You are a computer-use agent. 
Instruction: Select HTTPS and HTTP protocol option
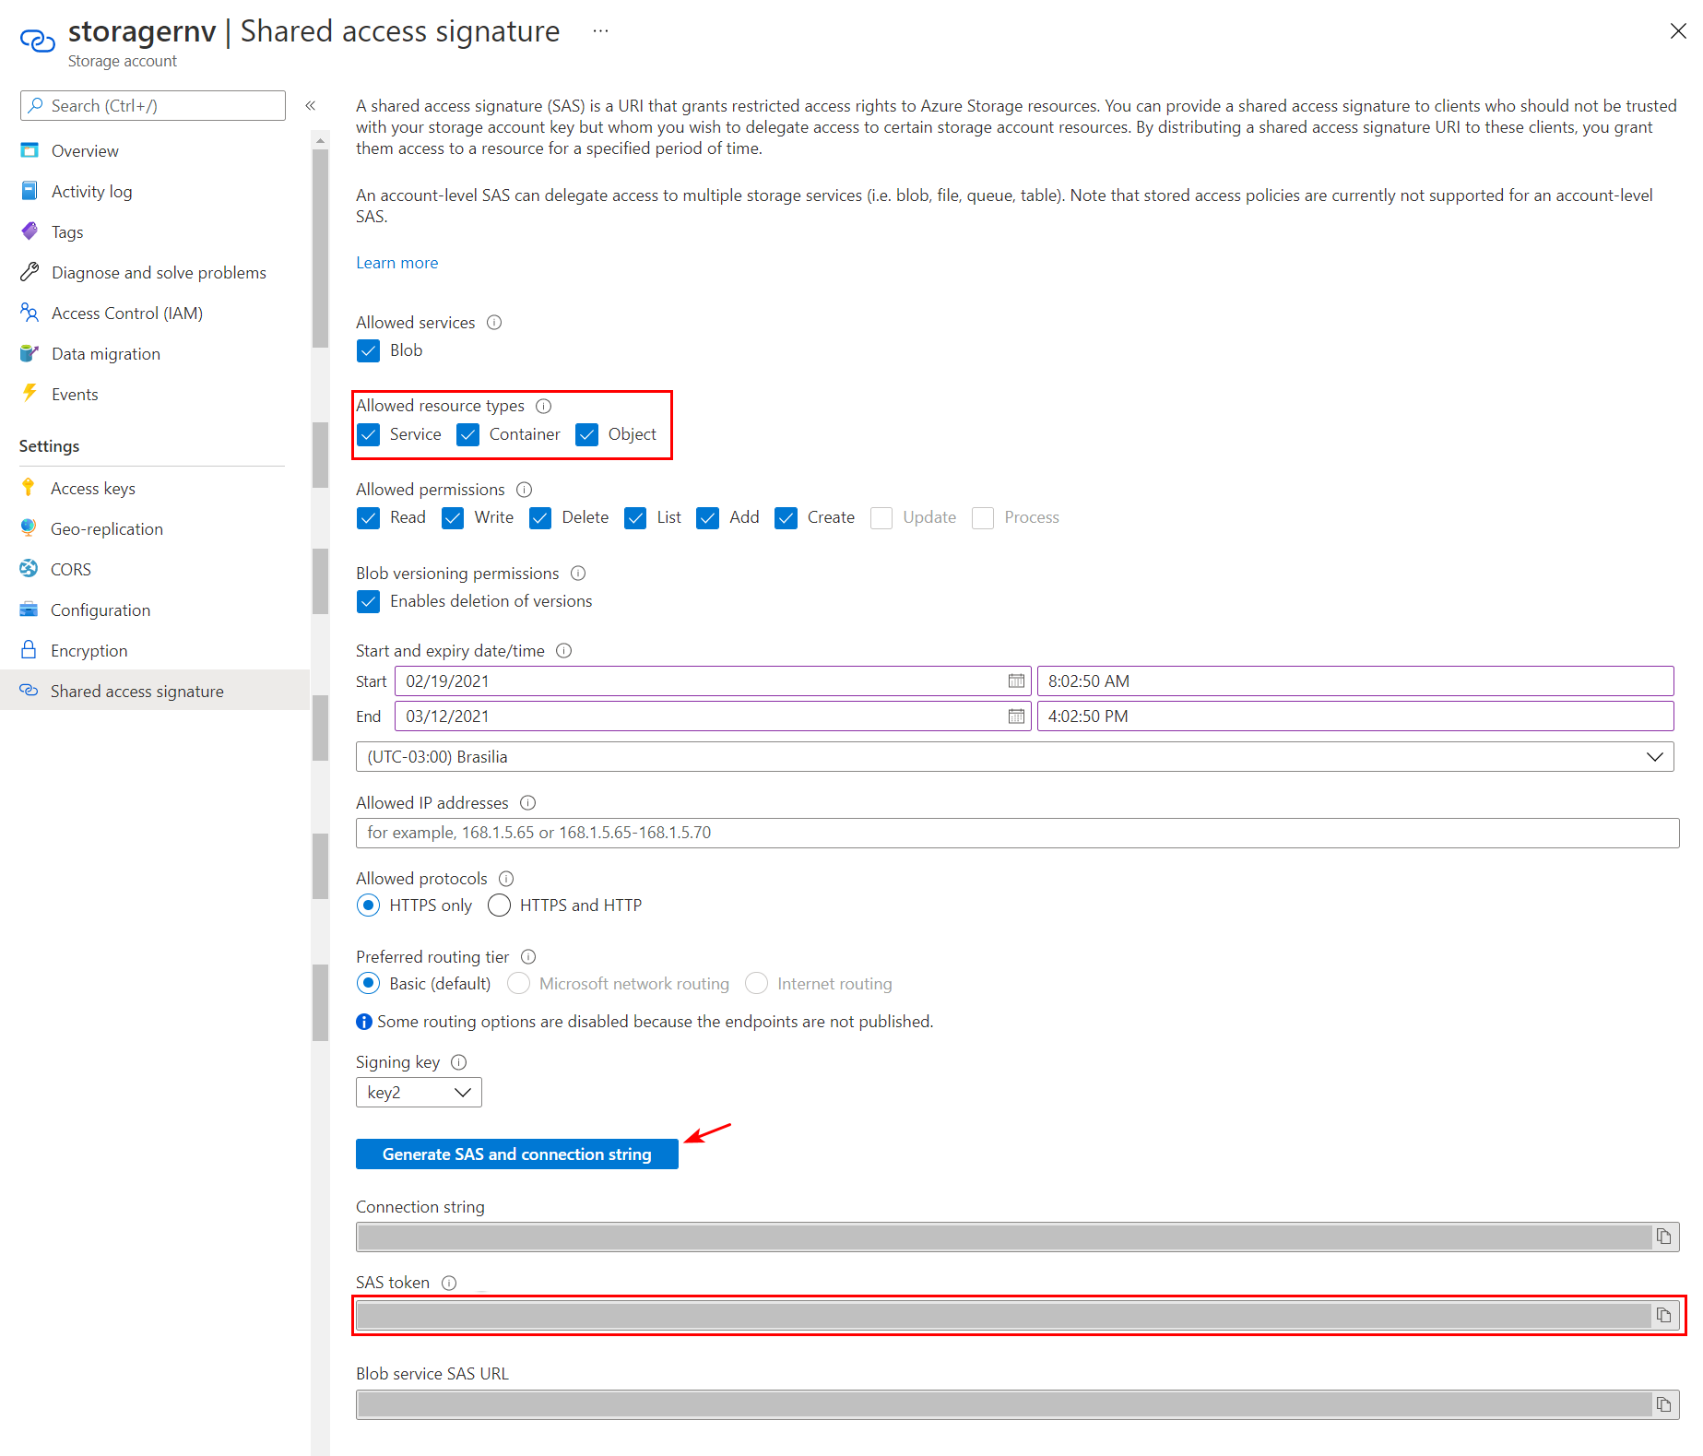click(499, 906)
